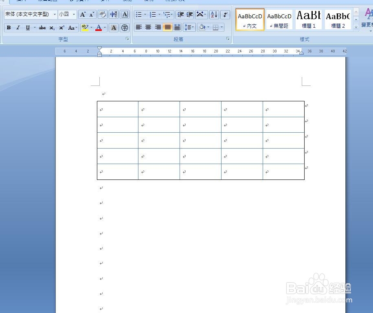Image resolution: width=373 pixels, height=313 pixels.
Task: Align text left
Action: (x=139, y=27)
